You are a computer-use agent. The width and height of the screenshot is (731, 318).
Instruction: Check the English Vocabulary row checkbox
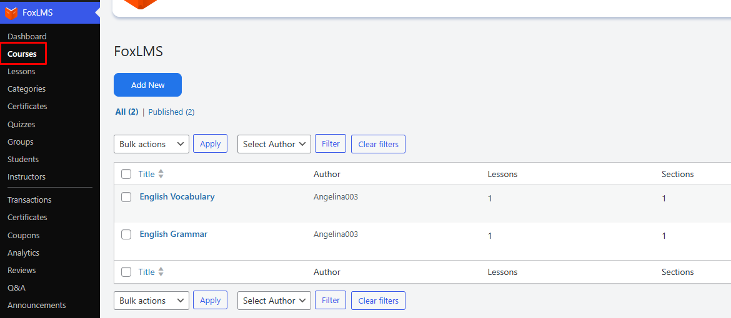click(126, 197)
